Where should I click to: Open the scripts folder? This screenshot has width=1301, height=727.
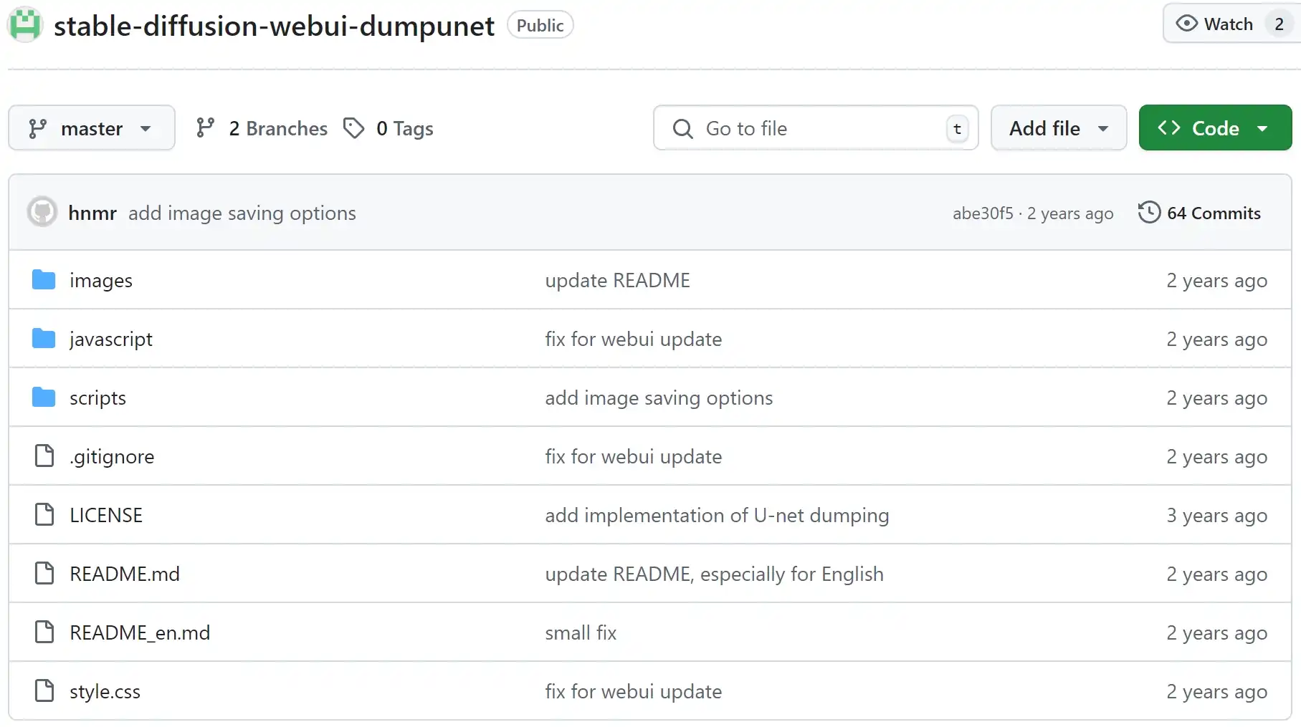pos(97,398)
